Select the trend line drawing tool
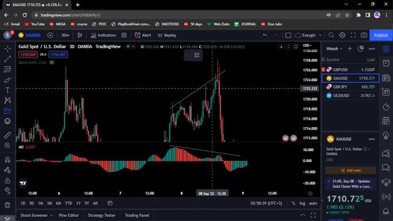The image size is (393, 221). click(x=7, y=59)
